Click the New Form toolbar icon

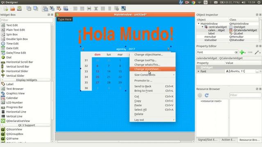point(6,8)
